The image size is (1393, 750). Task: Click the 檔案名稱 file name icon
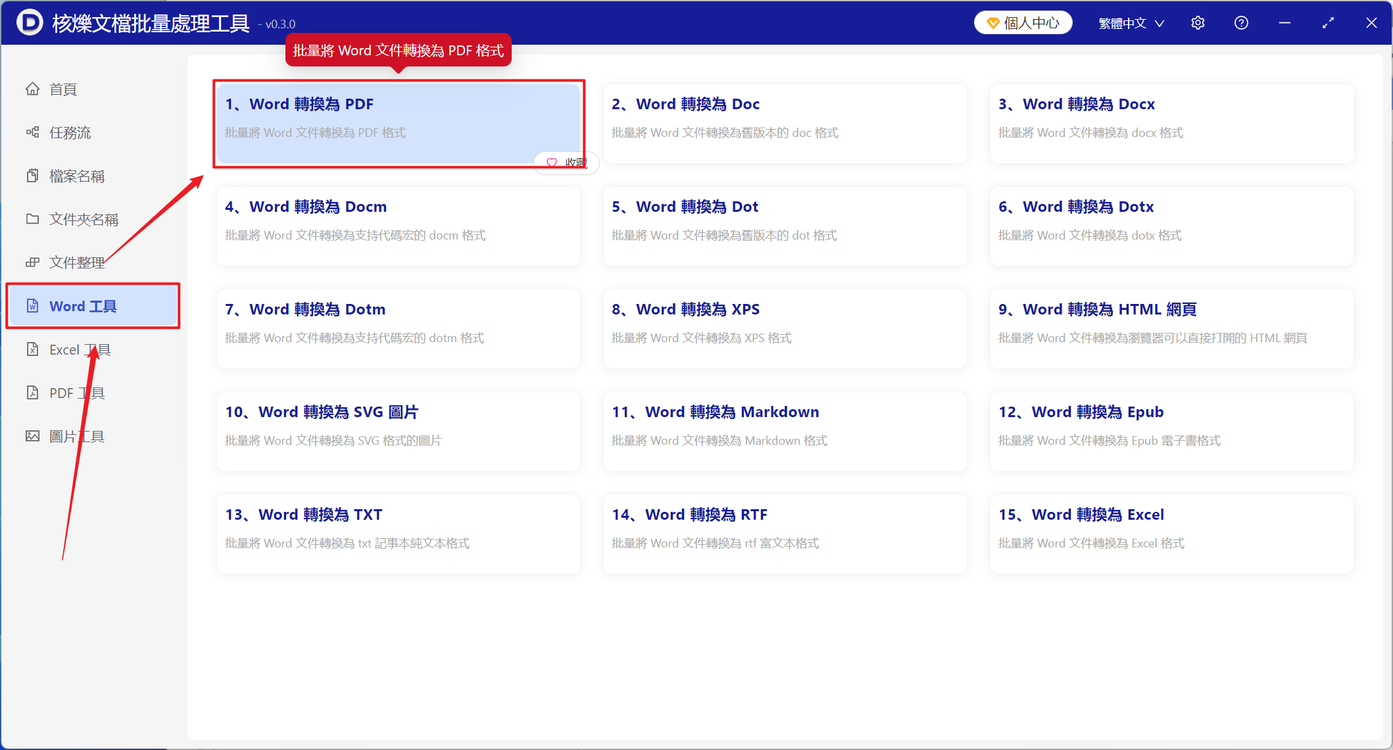tap(32, 176)
